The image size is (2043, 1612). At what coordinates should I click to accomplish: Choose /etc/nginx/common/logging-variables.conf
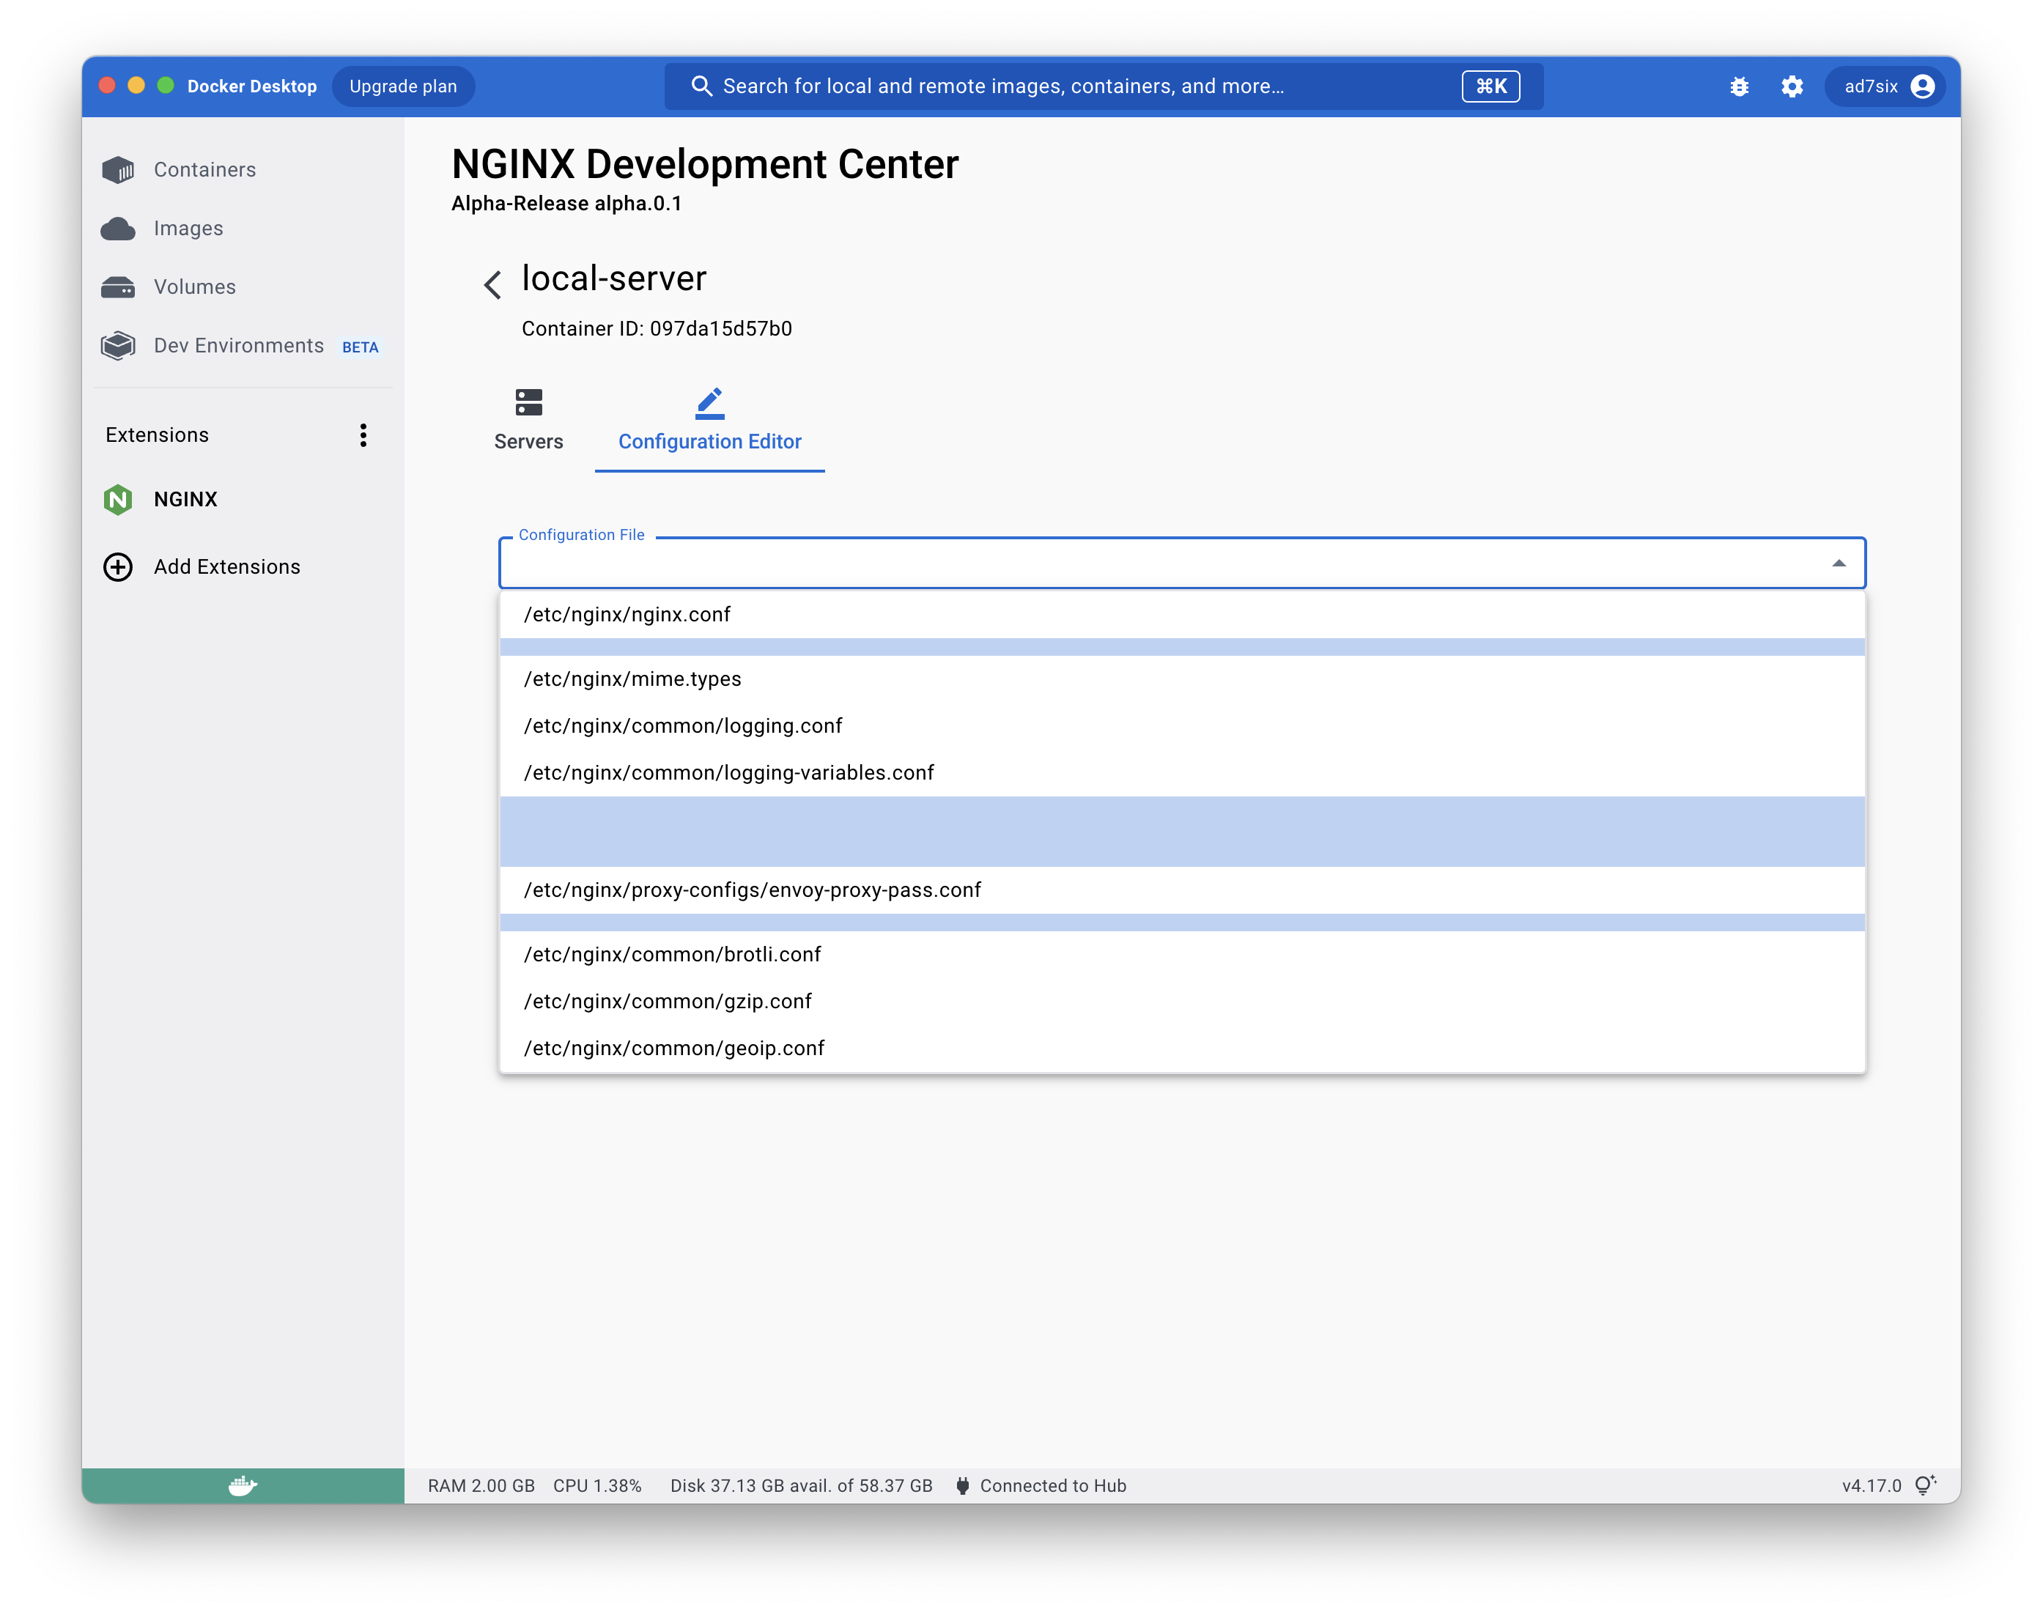(1183, 773)
